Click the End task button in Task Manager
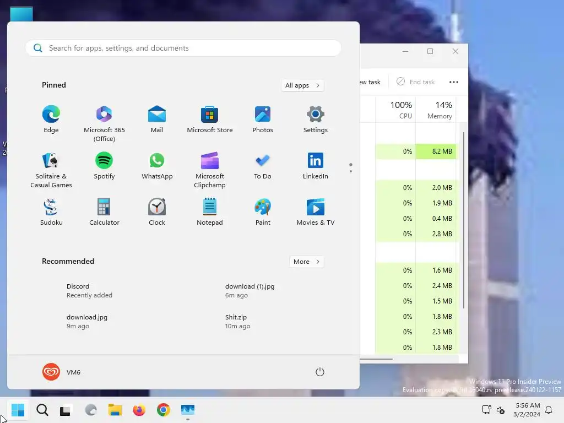564x423 pixels. pyautogui.click(x=416, y=82)
